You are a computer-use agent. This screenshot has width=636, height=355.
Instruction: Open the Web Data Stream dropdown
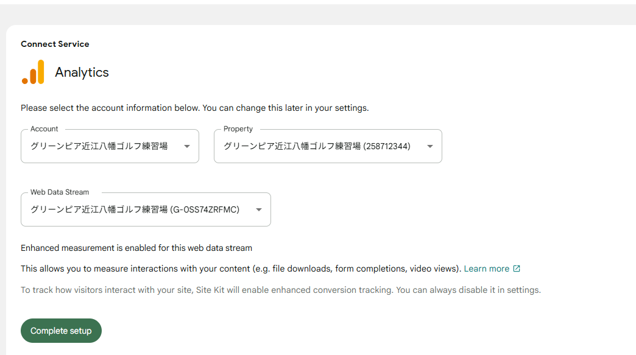point(146,209)
